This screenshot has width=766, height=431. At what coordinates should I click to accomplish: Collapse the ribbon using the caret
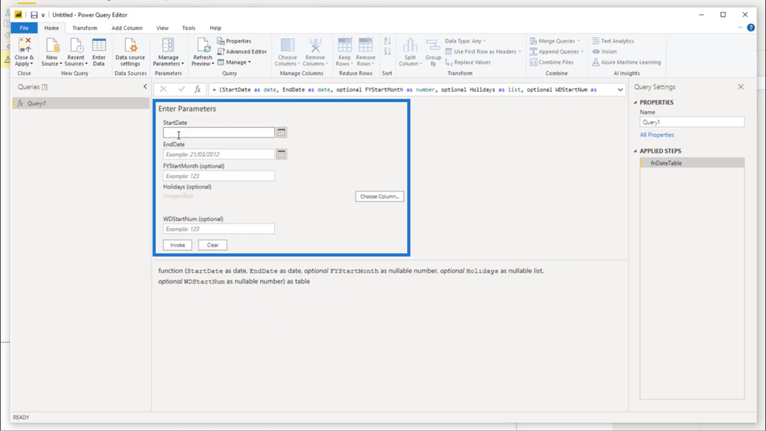point(740,28)
